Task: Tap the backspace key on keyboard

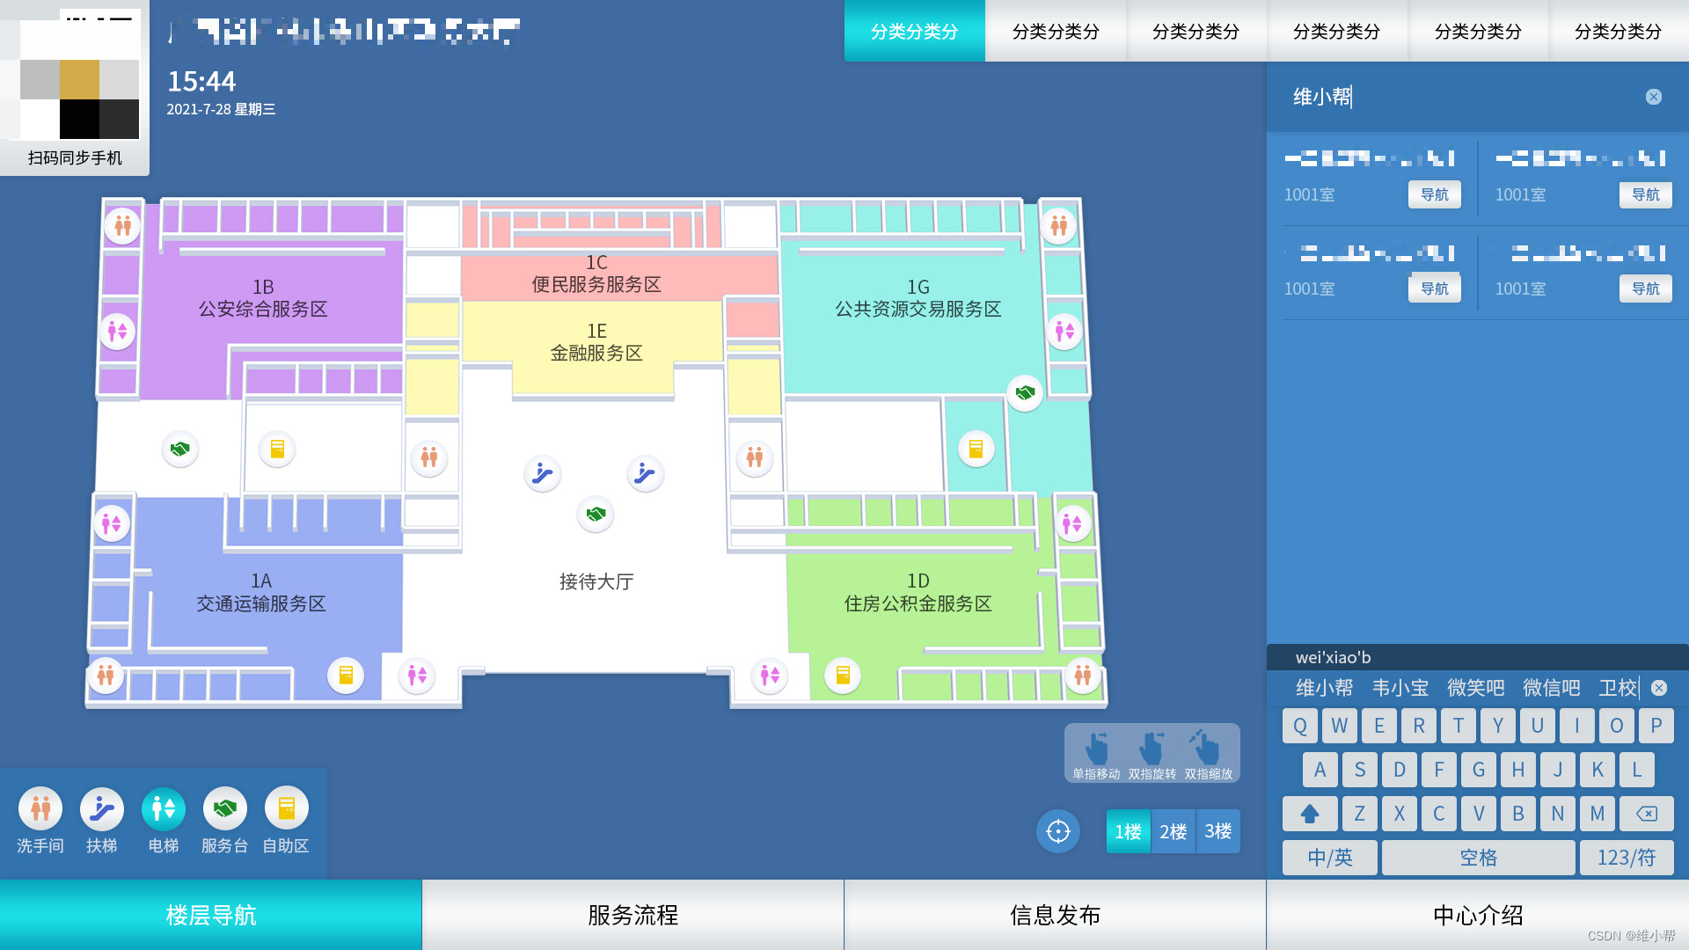Action: tap(1647, 814)
